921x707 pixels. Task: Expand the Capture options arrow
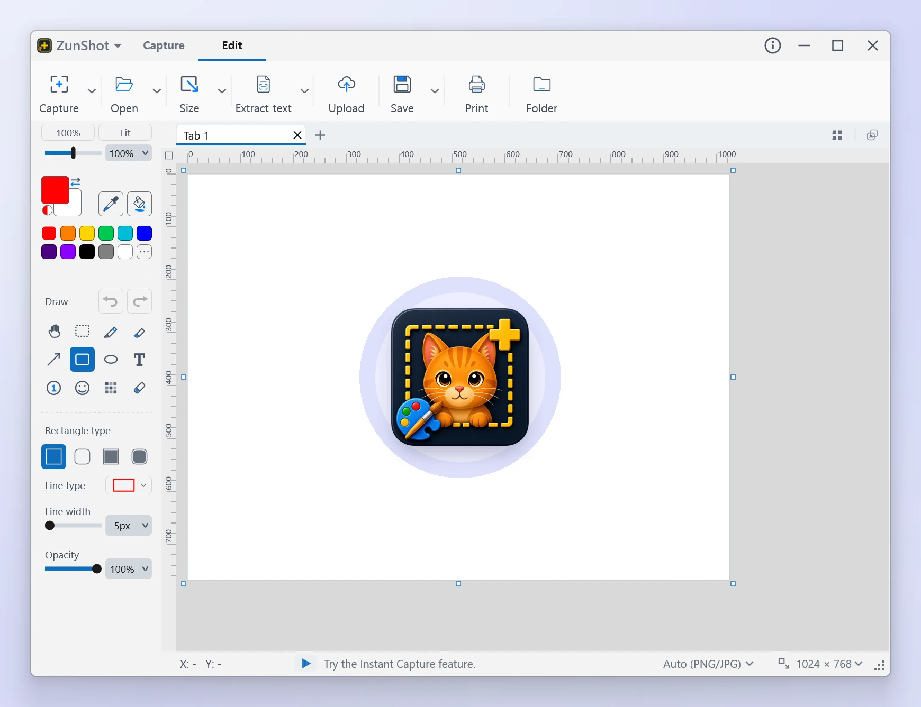92,91
